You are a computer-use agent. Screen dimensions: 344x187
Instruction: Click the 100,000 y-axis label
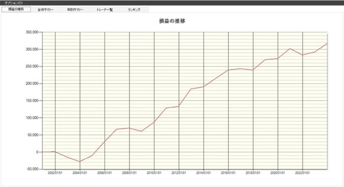point(32,118)
